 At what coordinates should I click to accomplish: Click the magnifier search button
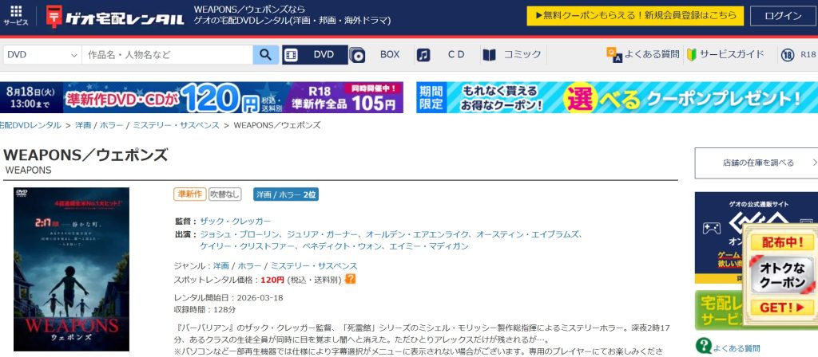[266, 55]
